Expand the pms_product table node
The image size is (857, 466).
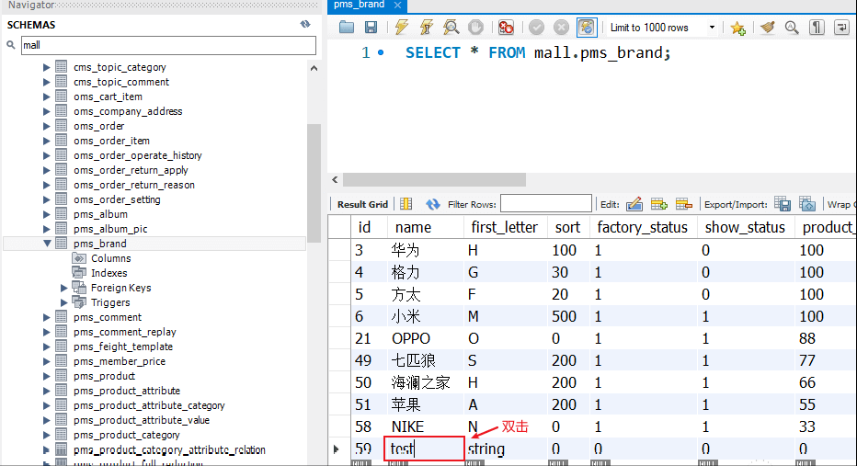(x=47, y=377)
